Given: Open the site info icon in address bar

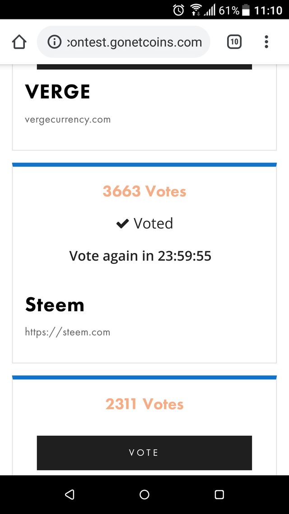Looking at the screenshot, I should coord(55,42).
